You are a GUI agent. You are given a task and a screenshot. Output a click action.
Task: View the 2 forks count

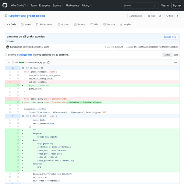pos(177,16)
